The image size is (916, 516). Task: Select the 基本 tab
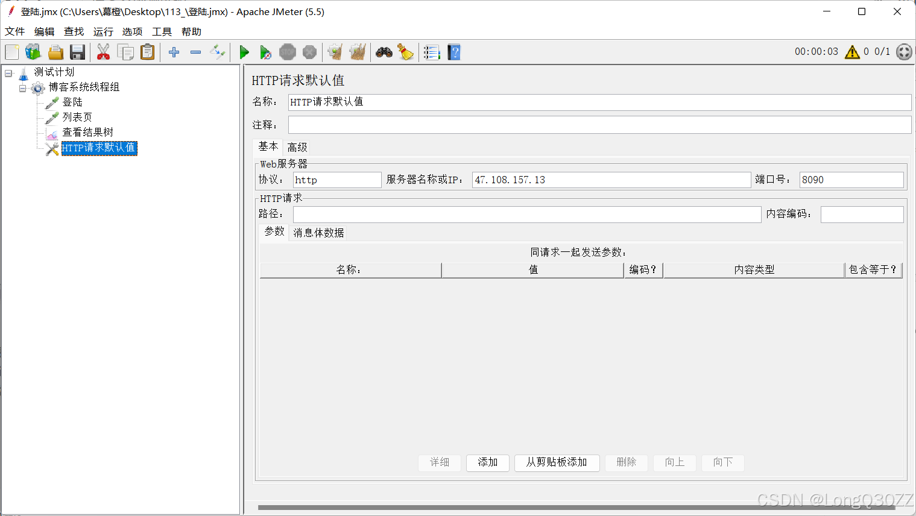268,146
